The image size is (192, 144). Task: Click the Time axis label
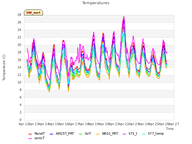point(170,129)
